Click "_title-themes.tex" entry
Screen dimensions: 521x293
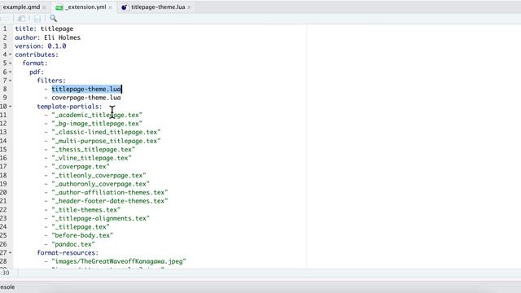point(86,210)
